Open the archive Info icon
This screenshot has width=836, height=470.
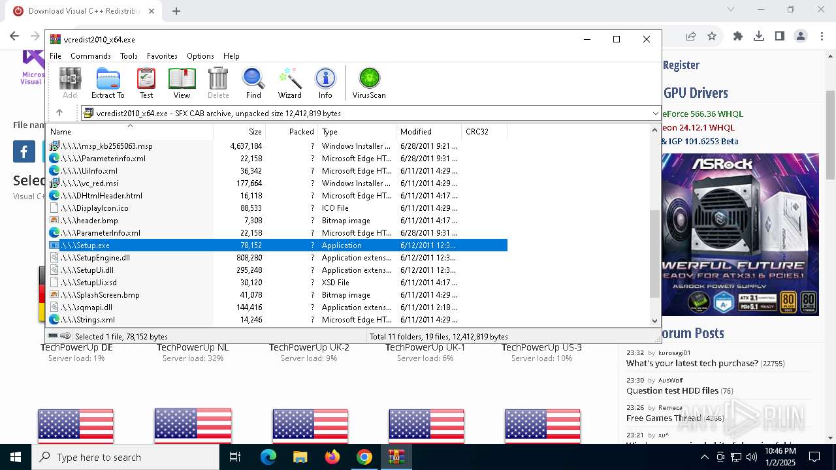tap(325, 83)
